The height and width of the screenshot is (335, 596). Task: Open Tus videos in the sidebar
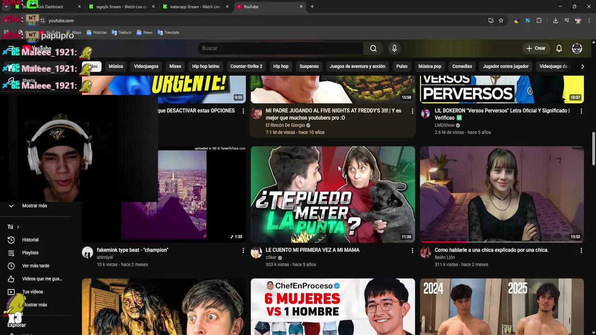33,292
